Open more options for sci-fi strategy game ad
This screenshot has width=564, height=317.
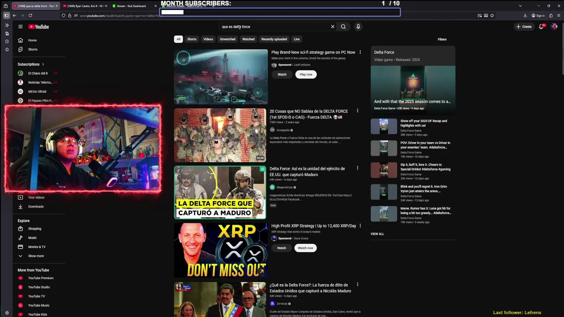(x=360, y=52)
